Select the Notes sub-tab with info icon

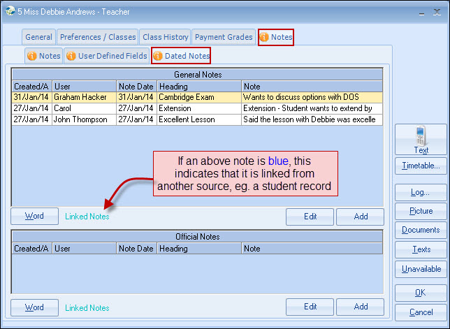click(43, 56)
